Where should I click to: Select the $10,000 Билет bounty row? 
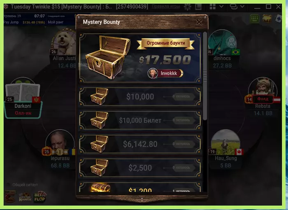click(x=140, y=120)
